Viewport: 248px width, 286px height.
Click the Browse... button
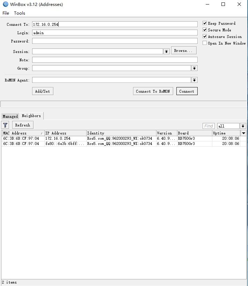pyautogui.click(x=184, y=51)
